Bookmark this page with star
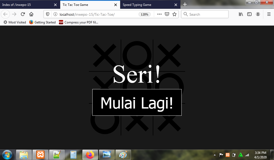The image size is (274, 160). 174,14
